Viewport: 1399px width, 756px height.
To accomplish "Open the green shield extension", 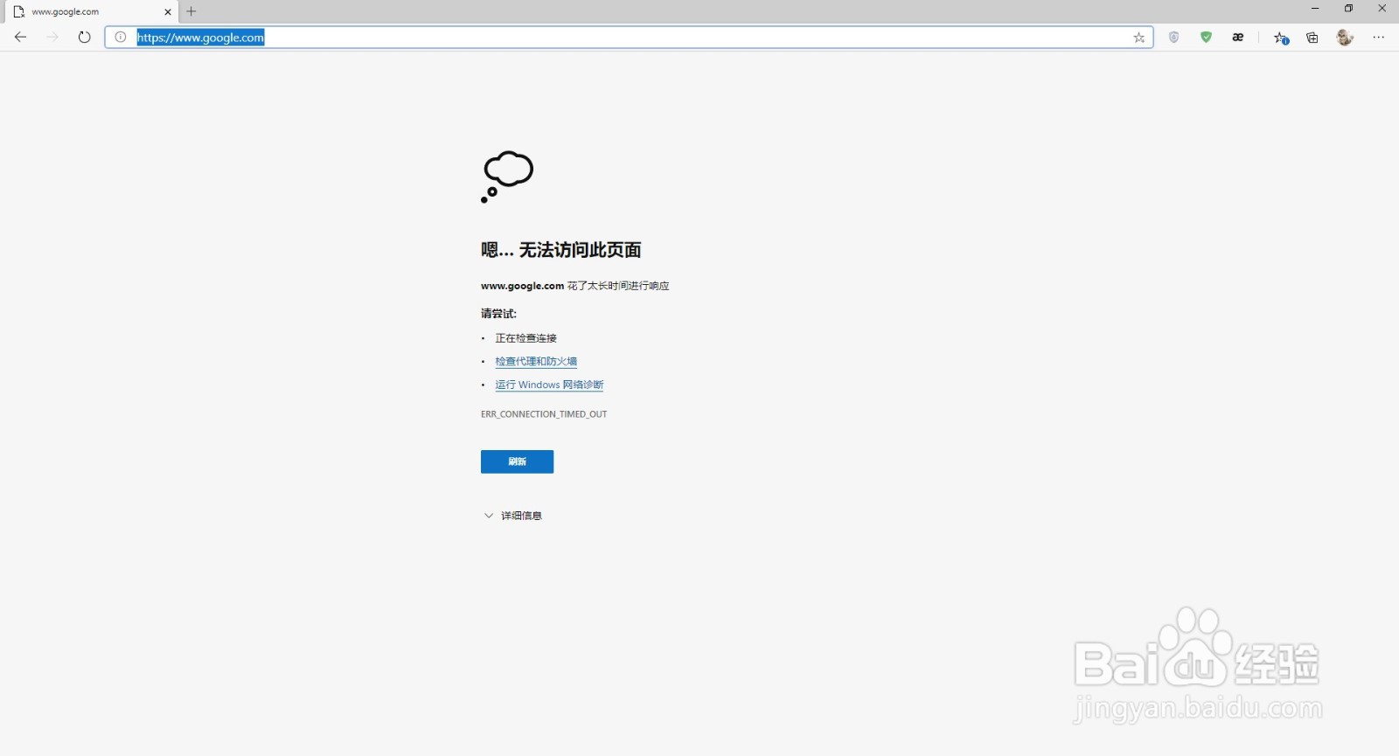I will 1206,37.
